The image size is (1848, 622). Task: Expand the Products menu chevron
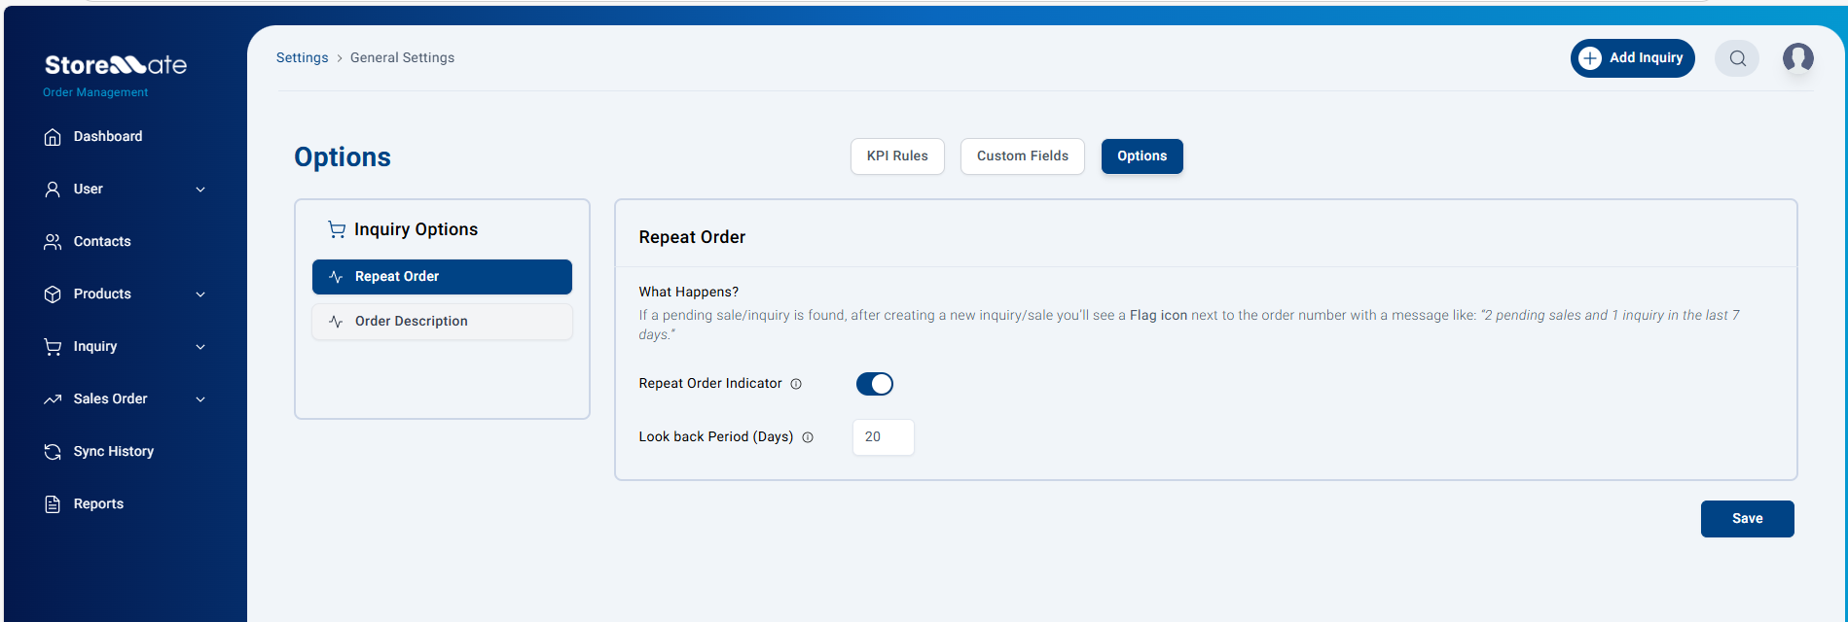click(200, 294)
